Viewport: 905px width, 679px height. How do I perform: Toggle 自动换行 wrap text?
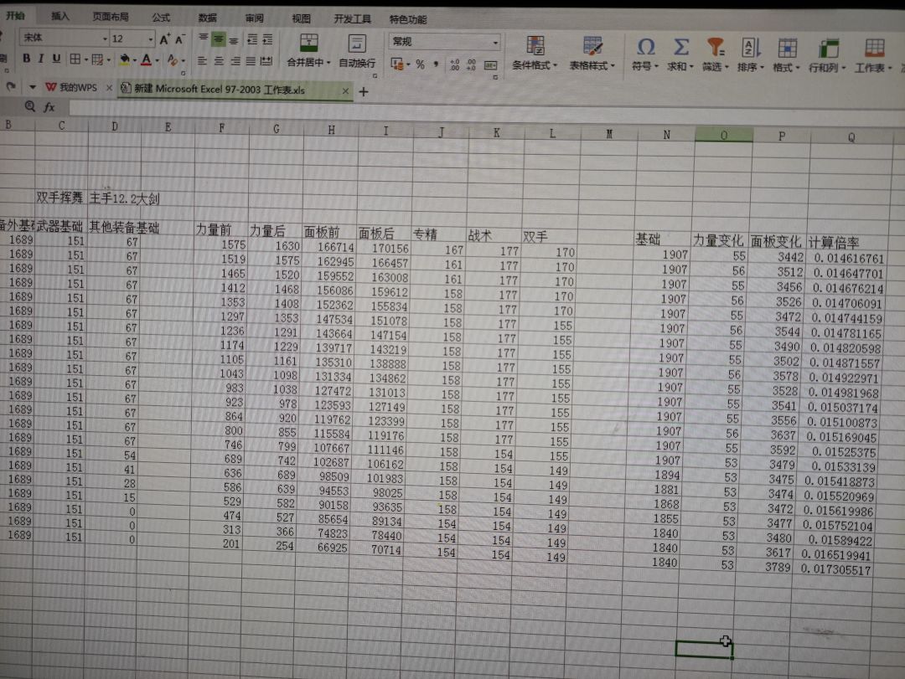click(357, 51)
